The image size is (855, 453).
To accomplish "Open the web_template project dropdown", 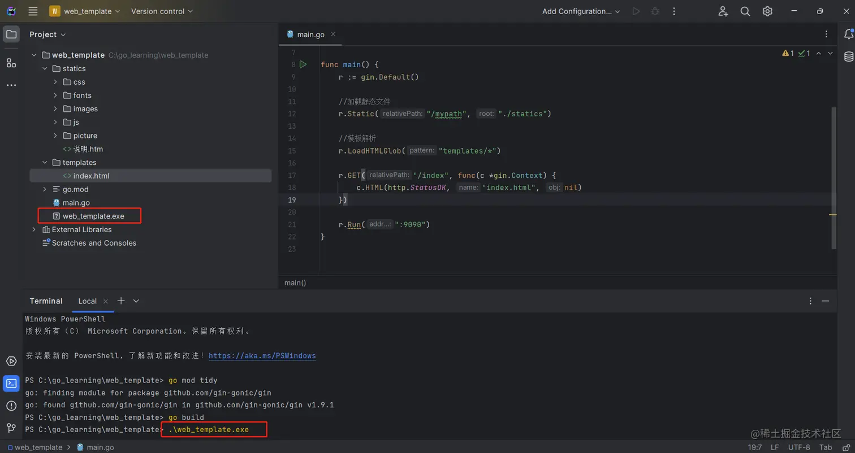I will coord(85,11).
